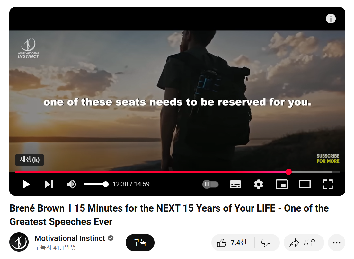Viewport: 354px width, 259px height.
Task: Click the play button in player
Action: (26, 184)
